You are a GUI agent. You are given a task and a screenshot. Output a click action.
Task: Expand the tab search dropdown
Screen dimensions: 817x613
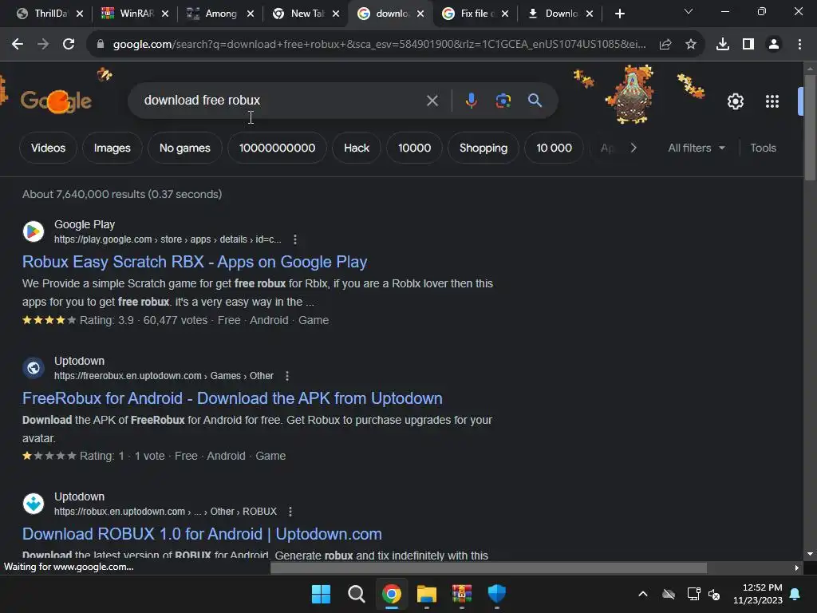pos(689,11)
